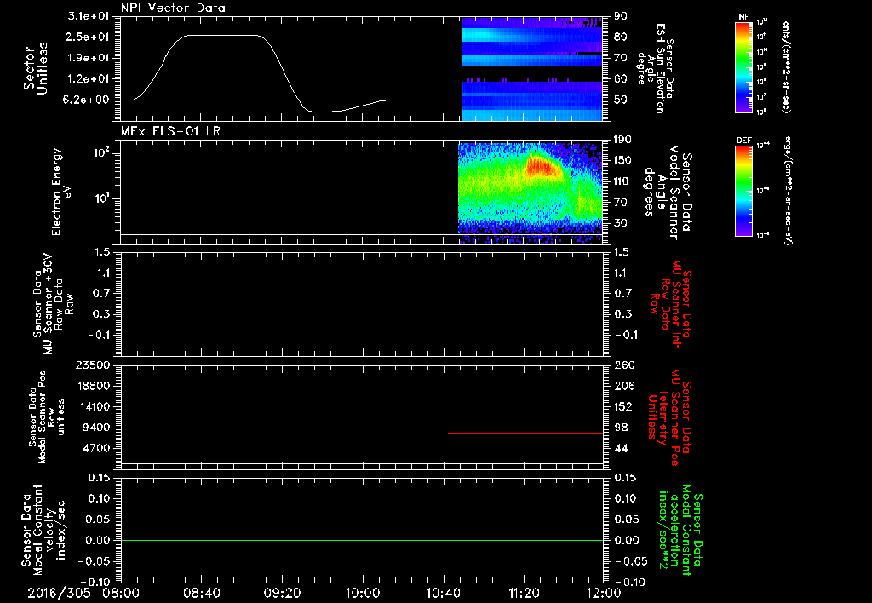Click the DEF color bar
Screen dimensions: 872x603
(x=744, y=190)
